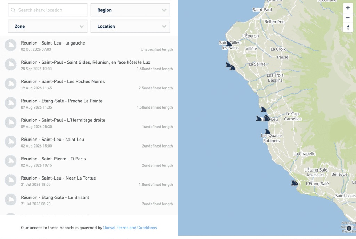Image resolution: width=356 pixels, height=239 pixels.
Task: Click the shark fin marker by Les Quatre Robinets
Action: click(267, 132)
